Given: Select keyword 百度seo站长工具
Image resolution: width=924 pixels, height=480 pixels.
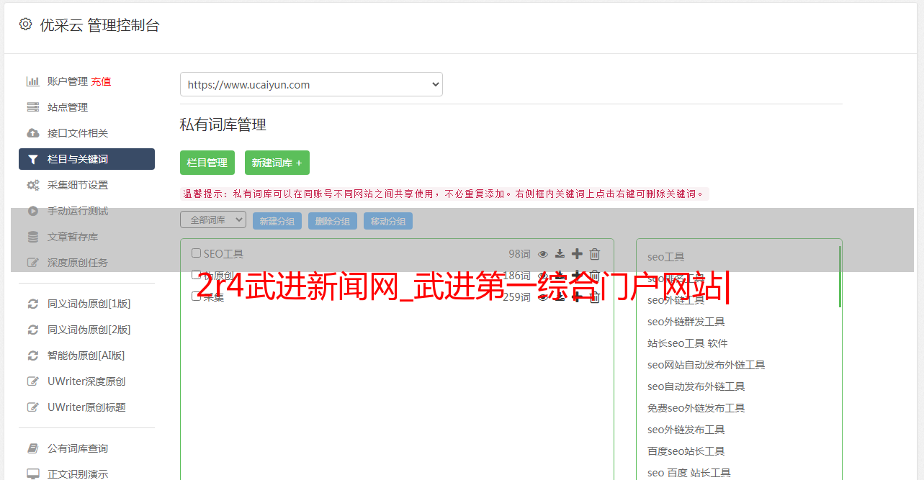Looking at the screenshot, I should (686, 451).
